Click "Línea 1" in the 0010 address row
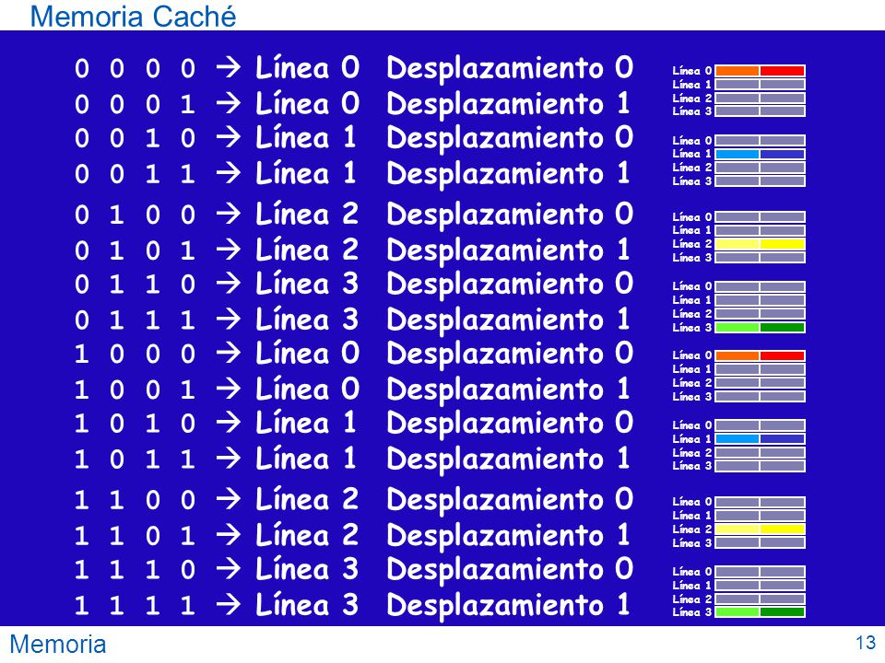885x663 pixels. [306, 137]
